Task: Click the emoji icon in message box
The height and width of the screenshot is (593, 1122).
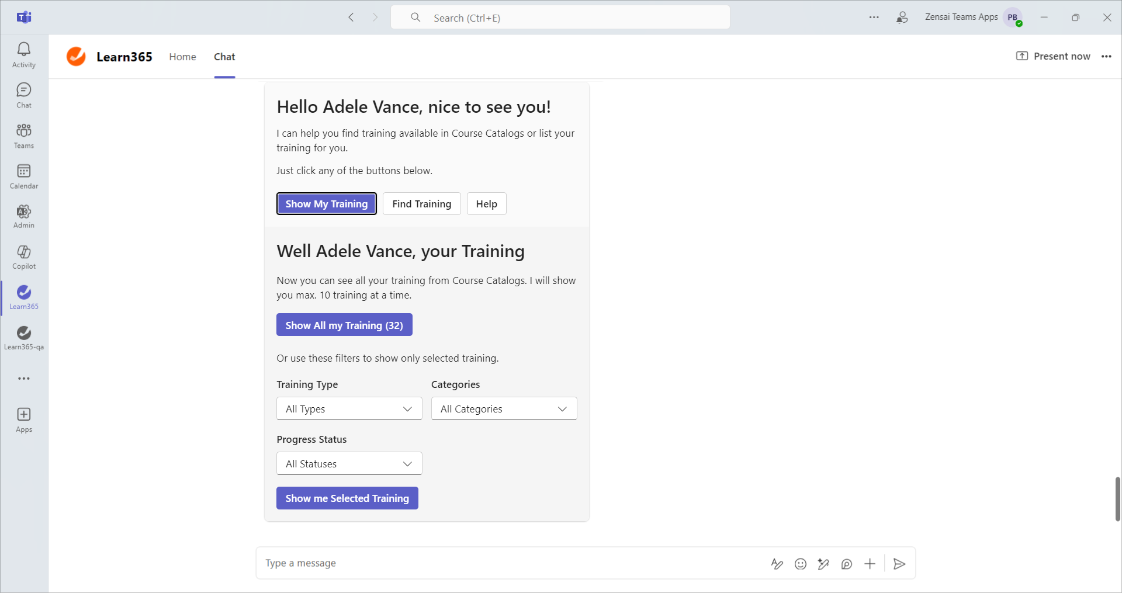Action: (x=800, y=564)
